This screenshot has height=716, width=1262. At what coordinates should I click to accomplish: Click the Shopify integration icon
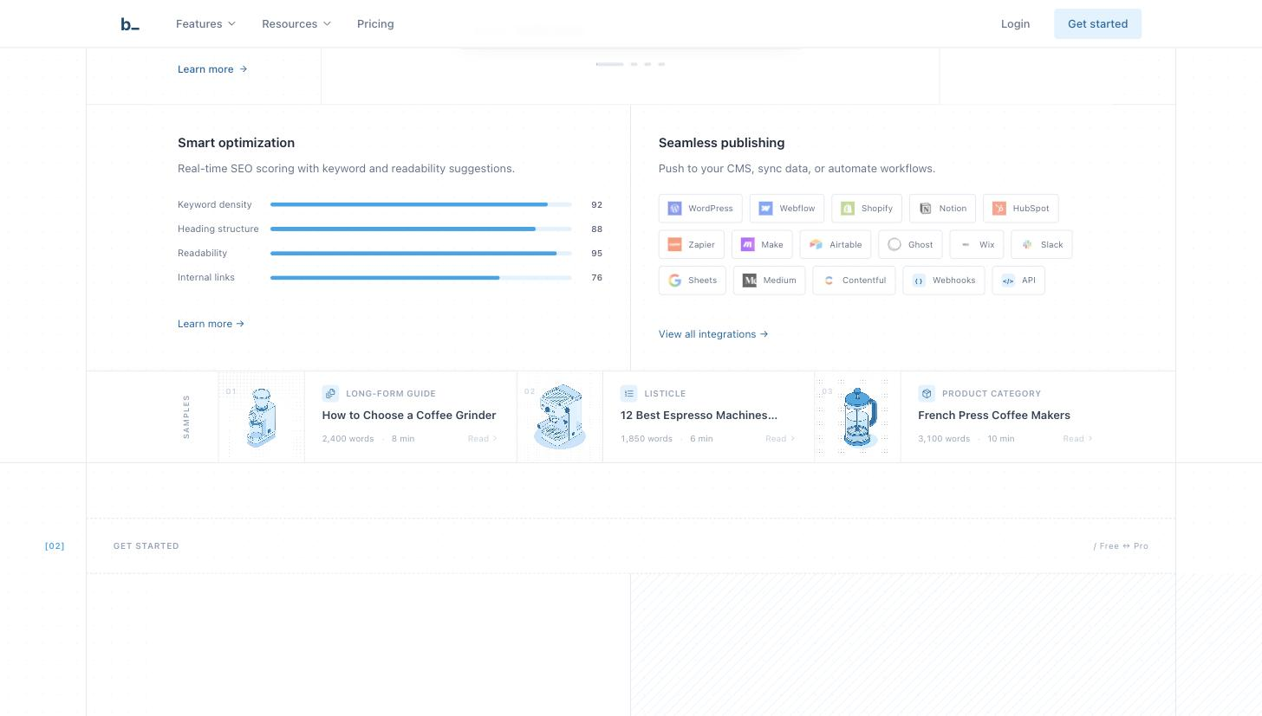point(848,209)
